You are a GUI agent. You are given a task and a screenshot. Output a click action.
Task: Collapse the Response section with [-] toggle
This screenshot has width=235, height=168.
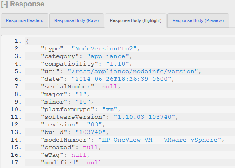point(4,4)
